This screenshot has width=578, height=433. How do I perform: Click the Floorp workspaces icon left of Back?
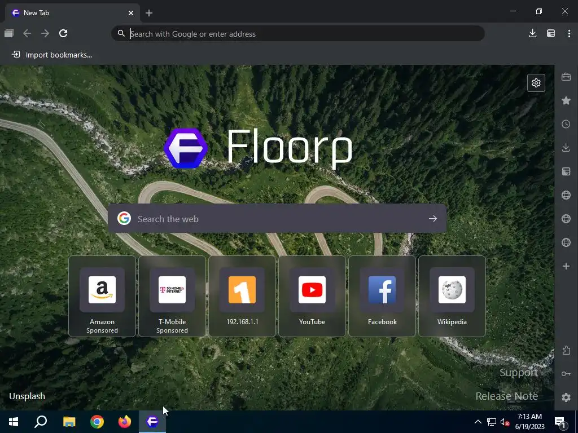coord(9,33)
